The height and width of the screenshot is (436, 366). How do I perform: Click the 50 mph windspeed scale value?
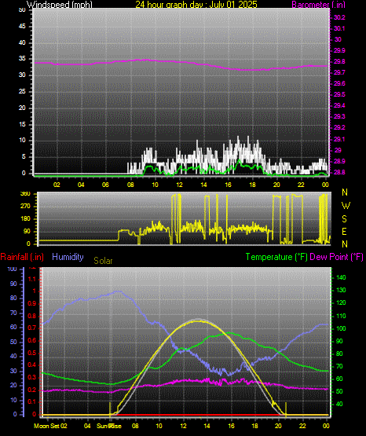click(x=22, y=10)
